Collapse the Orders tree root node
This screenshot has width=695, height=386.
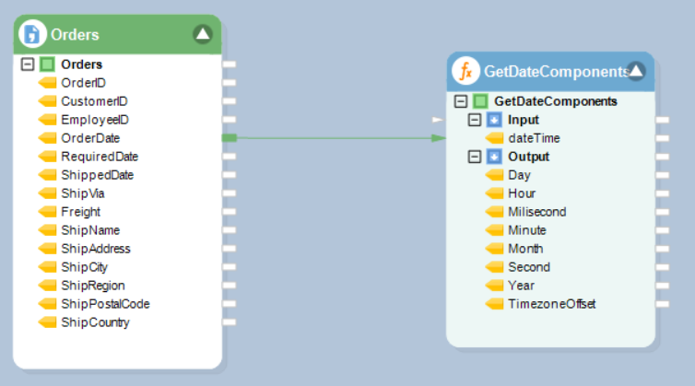27,64
